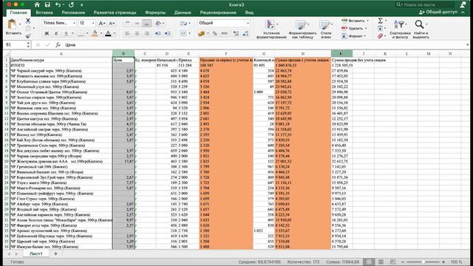Apply italic (К) formatting

[56, 33]
